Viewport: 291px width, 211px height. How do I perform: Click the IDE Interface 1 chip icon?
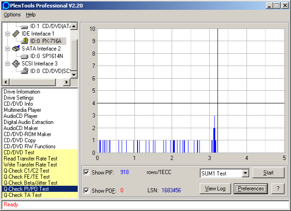tap(16, 34)
